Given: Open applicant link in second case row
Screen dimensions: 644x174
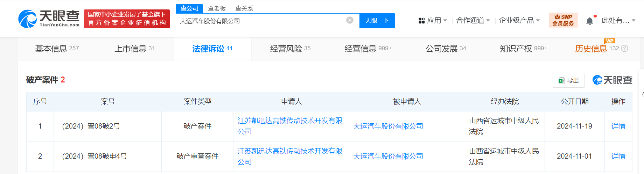Looking at the screenshot, I should 290,156.
